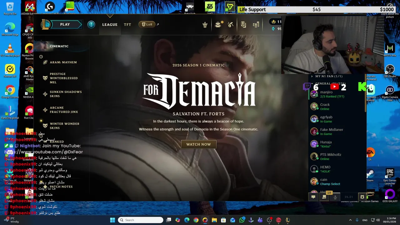Open the Recycle Bin desktop icon
Viewport: 400px width, 225px height.
pyautogui.click(x=10, y=8)
